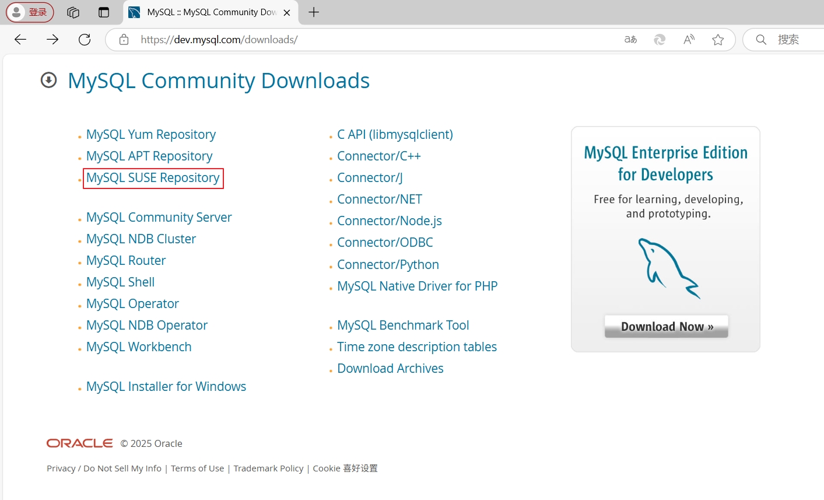View site information lock icon
Viewport: 824px width, 500px height.
pos(124,40)
